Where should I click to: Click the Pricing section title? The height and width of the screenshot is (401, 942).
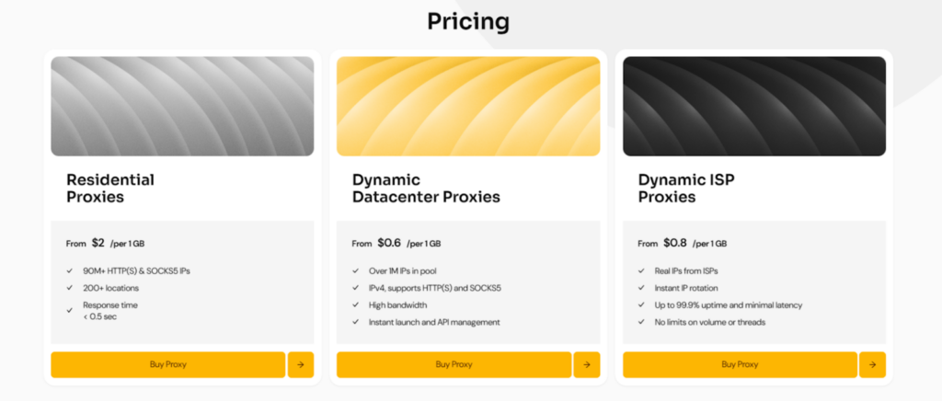(x=468, y=21)
